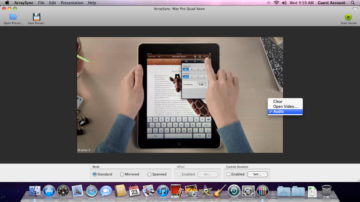Toggle the checked Audio menu item
Viewport: 360px width, 202px height.
pos(285,112)
